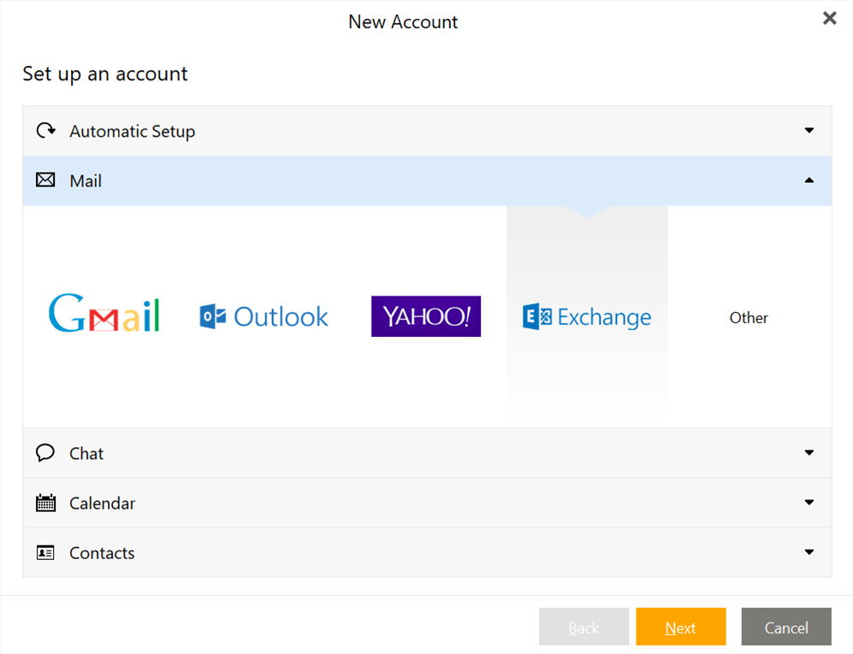Expand the Automatic Setup section
Image resolution: width=853 pixels, height=654 pixels.
pos(809,131)
